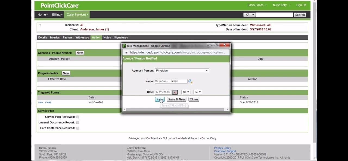Click the header search text field

[x=274, y=15]
